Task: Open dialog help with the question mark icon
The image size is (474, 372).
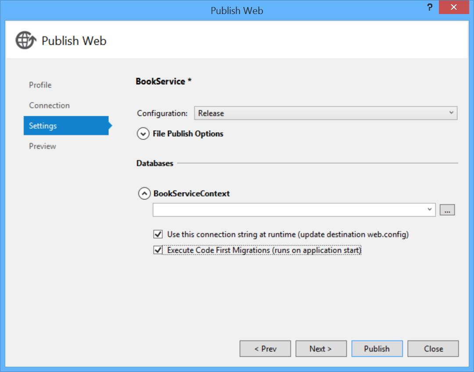Action: (429, 7)
